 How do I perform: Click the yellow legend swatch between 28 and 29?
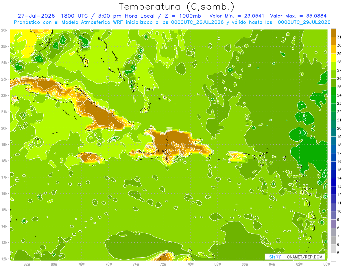(333, 58)
